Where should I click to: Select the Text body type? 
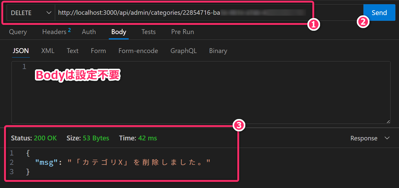click(x=72, y=51)
